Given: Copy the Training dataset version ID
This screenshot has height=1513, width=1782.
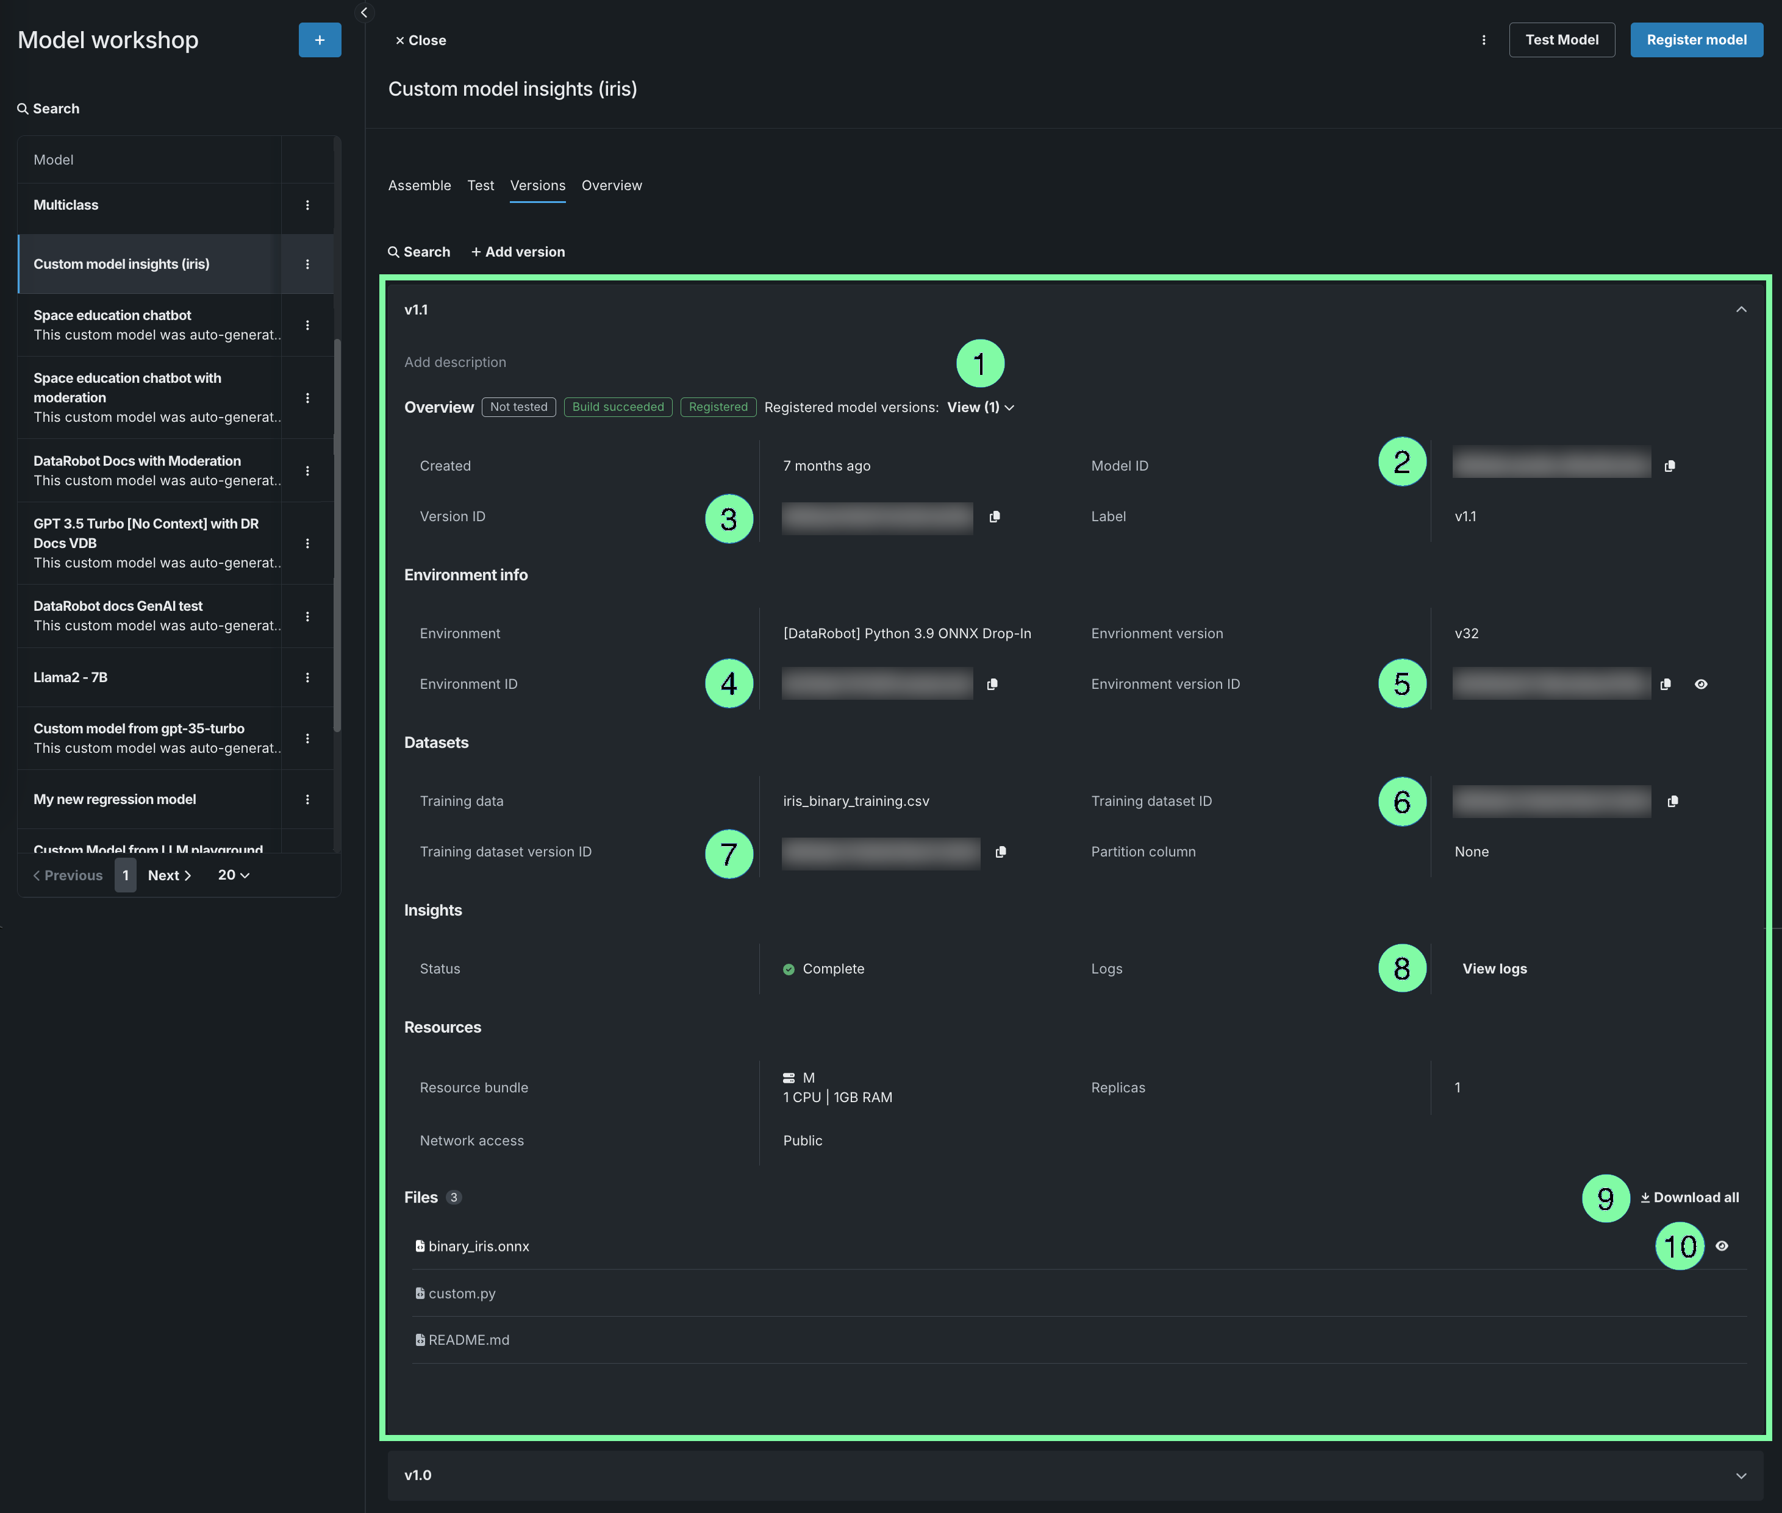Looking at the screenshot, I should pyautogui.click(x=1000, y=852).
